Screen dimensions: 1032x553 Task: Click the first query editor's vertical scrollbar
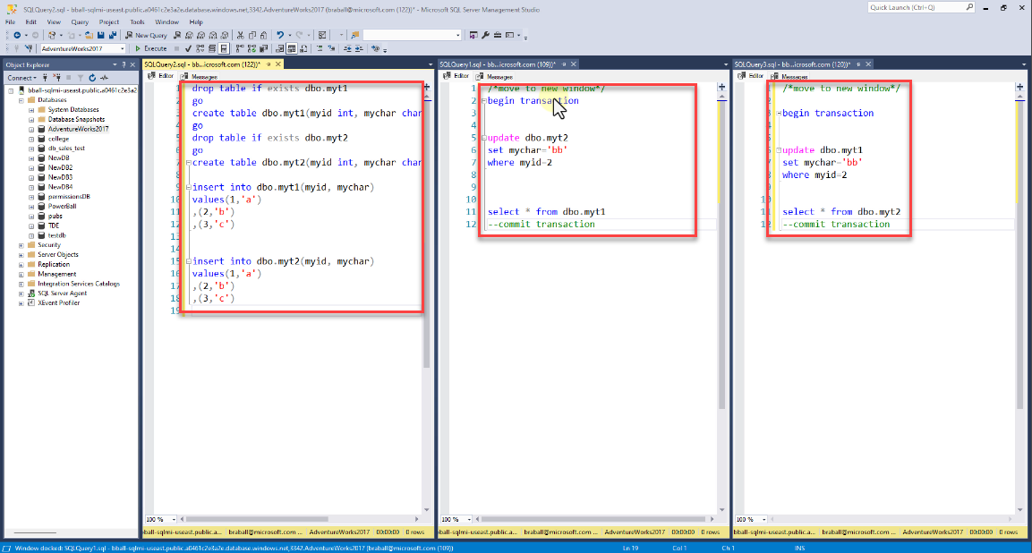tap(427, 224)
